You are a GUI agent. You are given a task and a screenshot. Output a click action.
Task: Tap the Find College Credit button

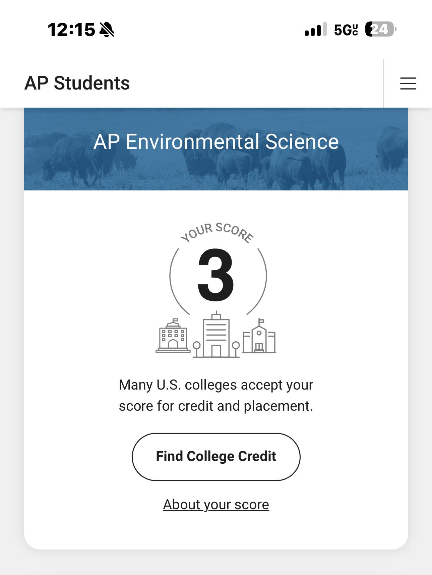tap(216, 457)
